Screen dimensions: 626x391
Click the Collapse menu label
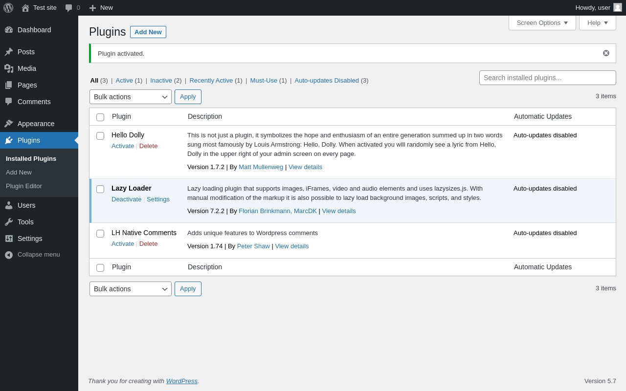39,255
